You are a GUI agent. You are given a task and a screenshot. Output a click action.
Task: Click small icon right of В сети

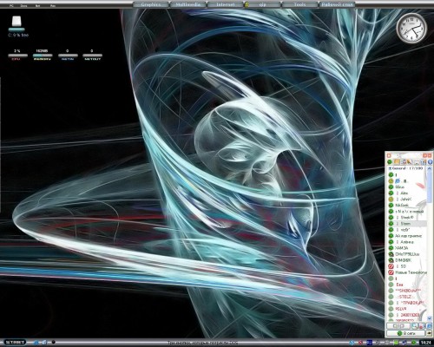click(429, 333)
